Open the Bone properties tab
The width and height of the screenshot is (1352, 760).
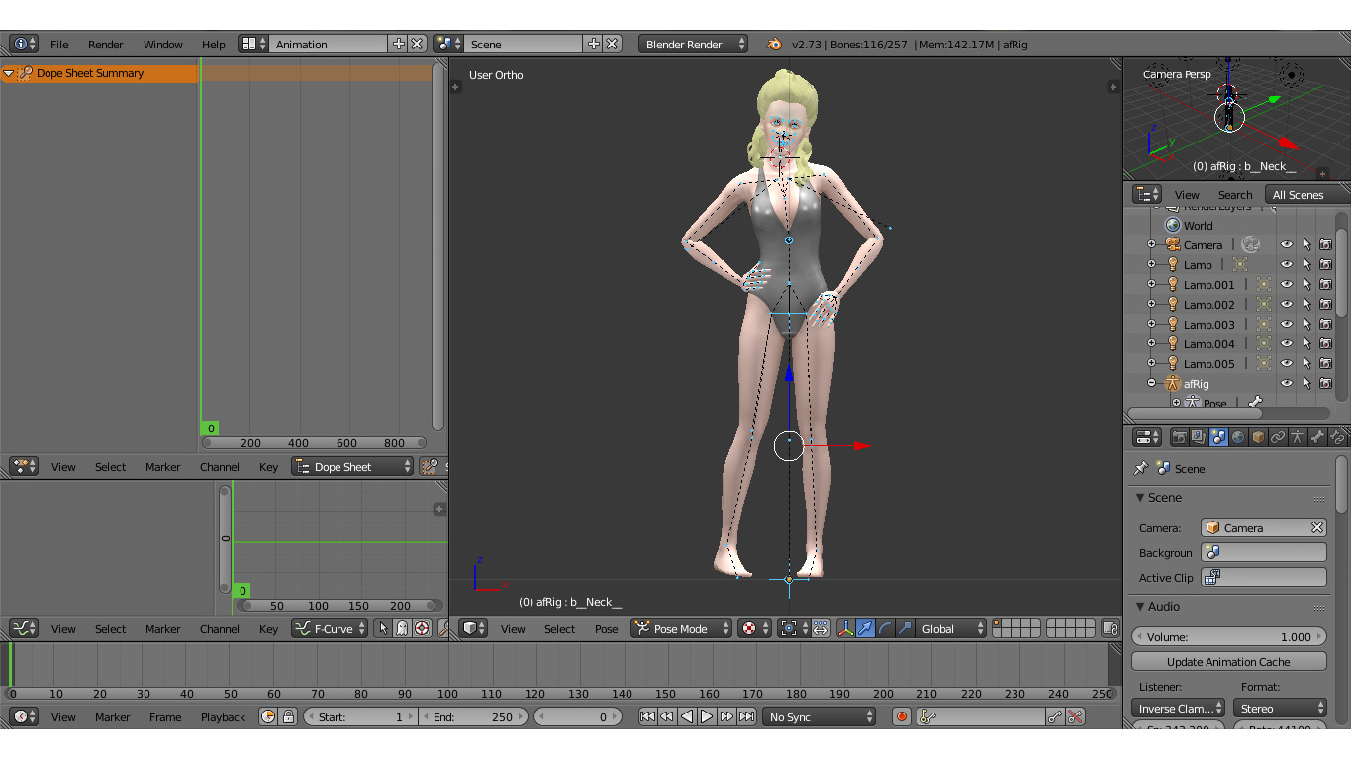pos(1317,437)
